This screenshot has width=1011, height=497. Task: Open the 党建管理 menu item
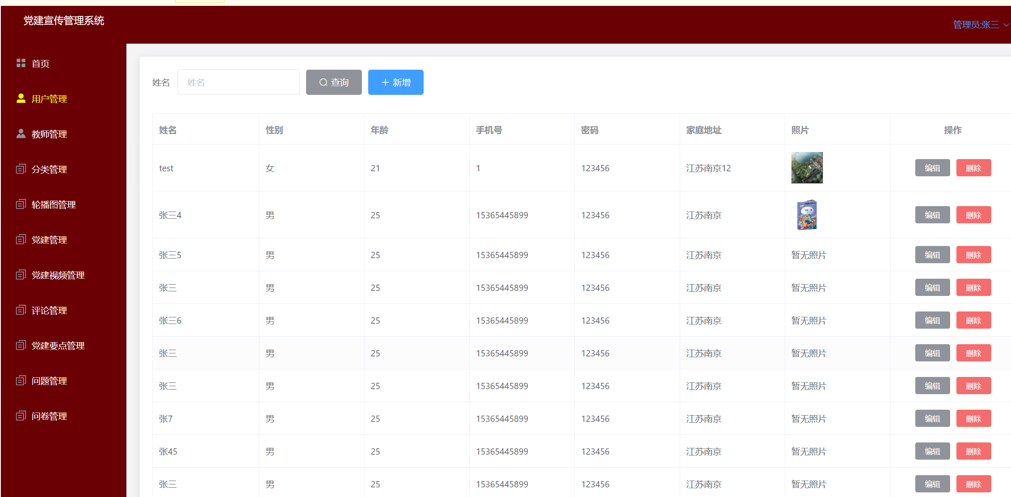point(49,240)
